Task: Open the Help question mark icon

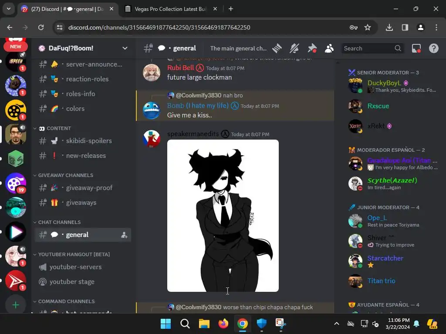Action: click(433, 48)
